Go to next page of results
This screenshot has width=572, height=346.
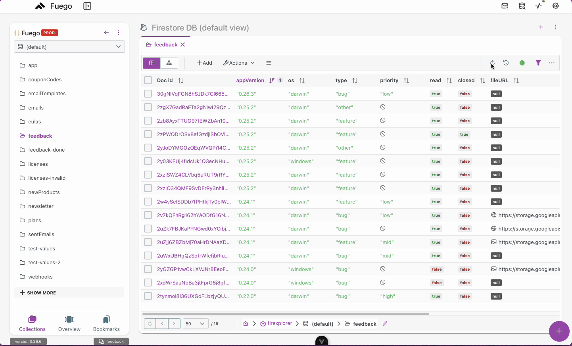point(174,324)
